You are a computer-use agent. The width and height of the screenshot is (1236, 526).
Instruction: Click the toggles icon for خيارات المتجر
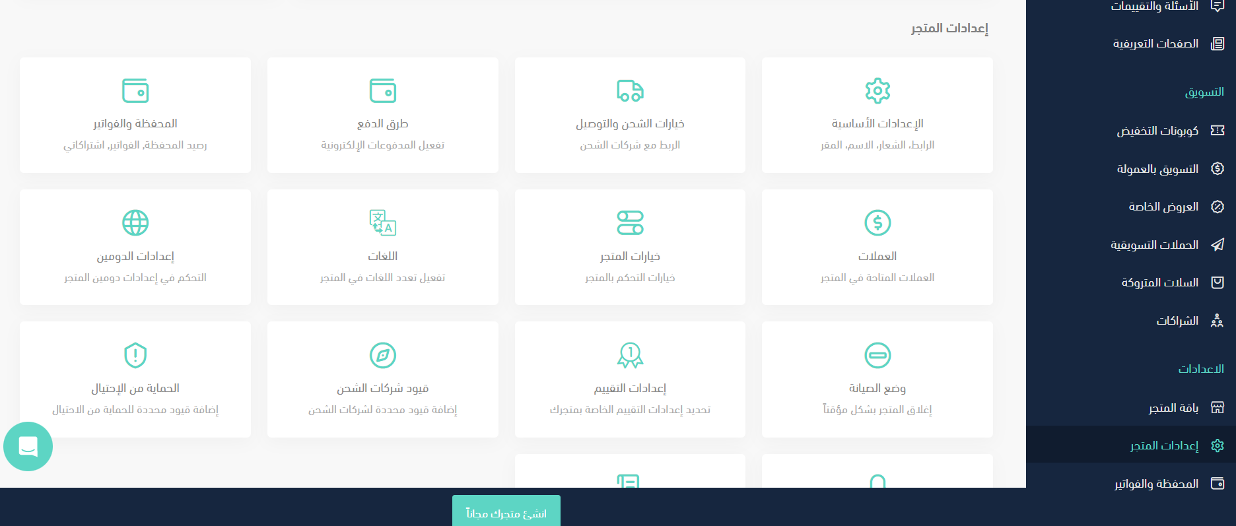coord(630,222)
